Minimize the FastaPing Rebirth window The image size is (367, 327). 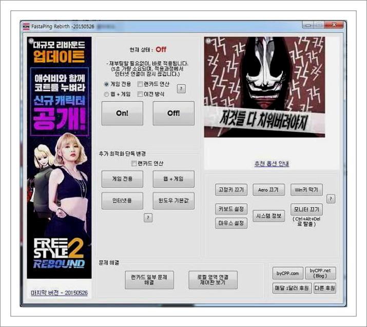[x=308, y=25]
